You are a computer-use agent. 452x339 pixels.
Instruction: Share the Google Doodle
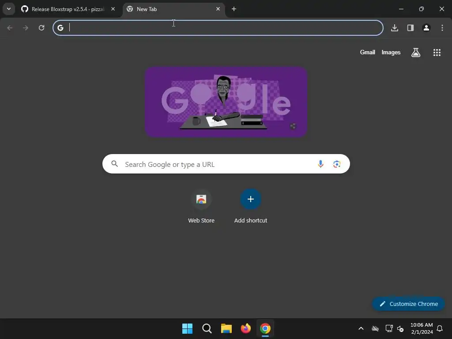(x=293, y=126)
